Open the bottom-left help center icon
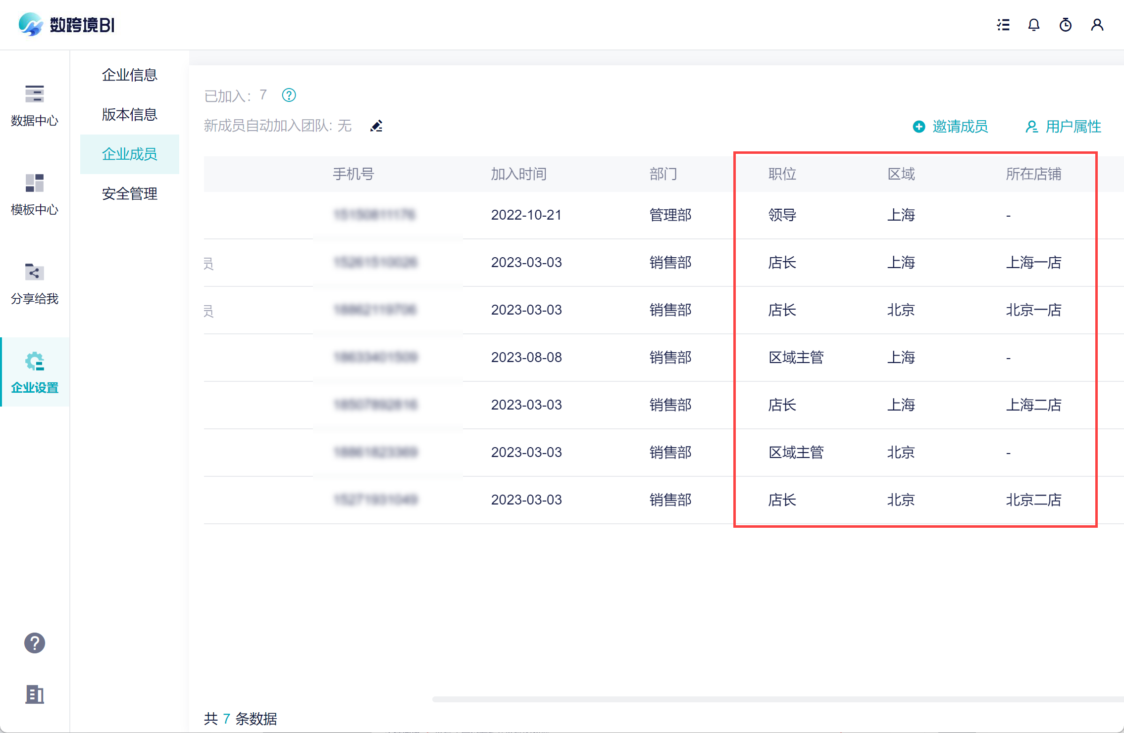1124x733 pixels. coord(35,643)
